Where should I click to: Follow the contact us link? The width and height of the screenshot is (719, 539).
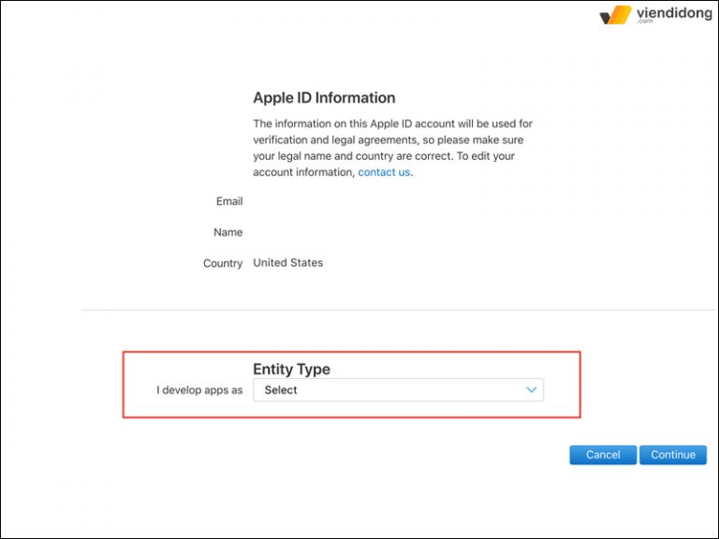[x=384, y=172]
